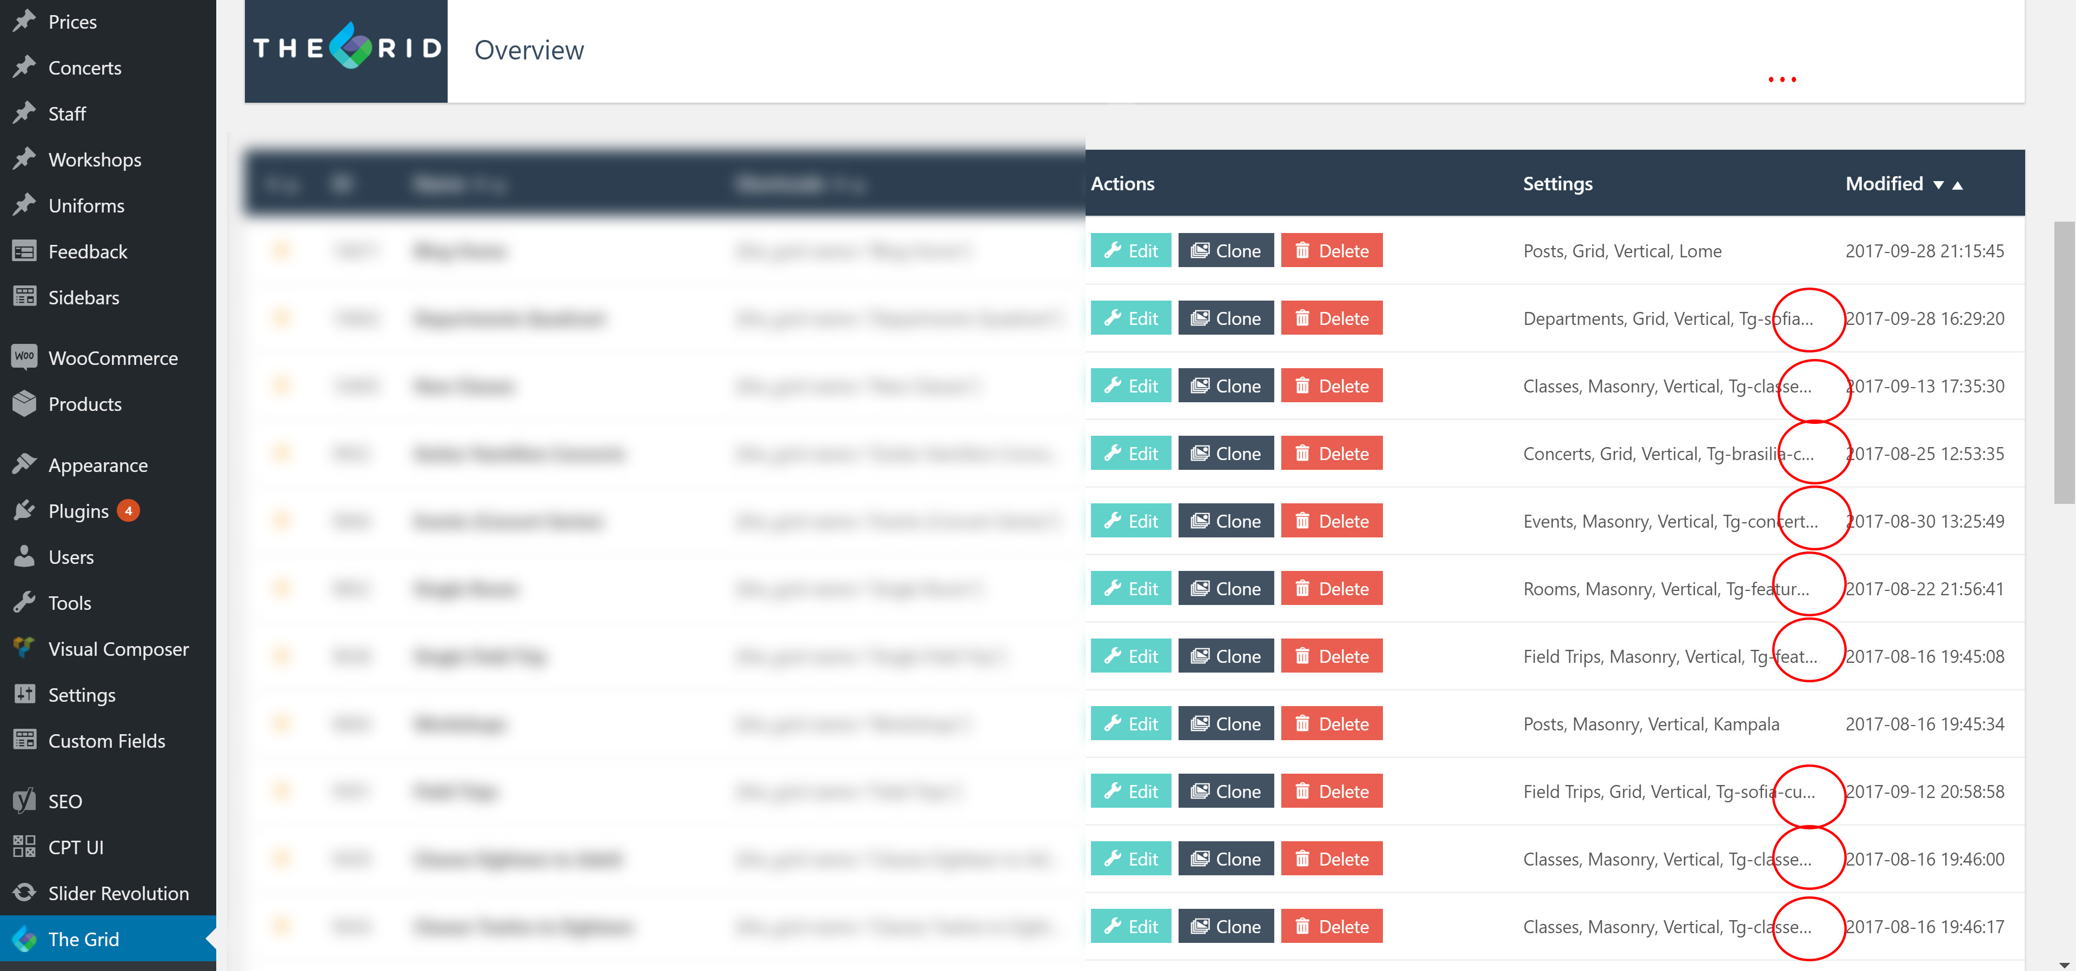Viewport: 2076px width, 971px height.
Task: Delete the Departments Tg-sofia grid
Action: [x=1332, y=318]
